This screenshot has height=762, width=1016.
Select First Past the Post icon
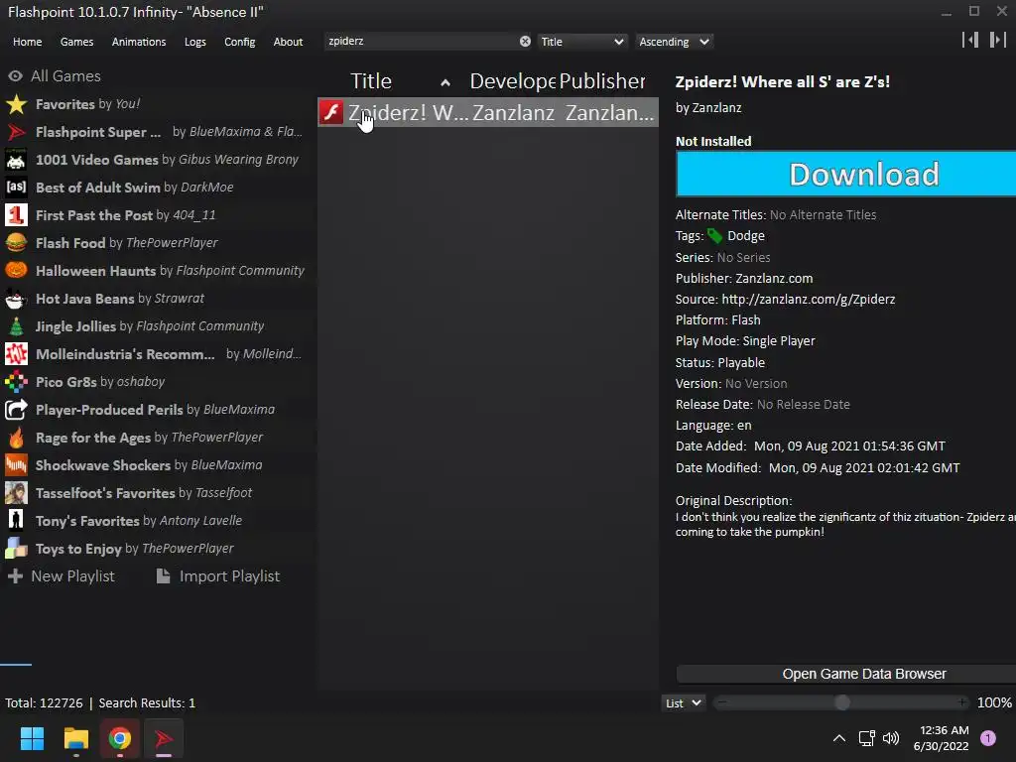pos(16,215)
